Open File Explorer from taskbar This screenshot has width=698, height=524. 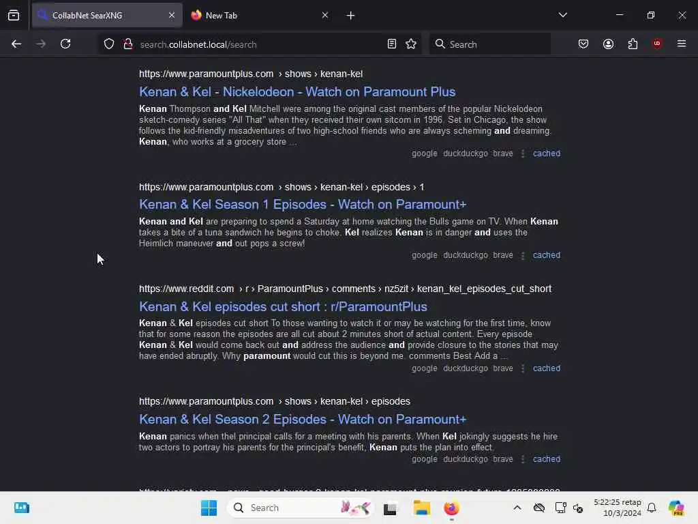pos(421,508)
